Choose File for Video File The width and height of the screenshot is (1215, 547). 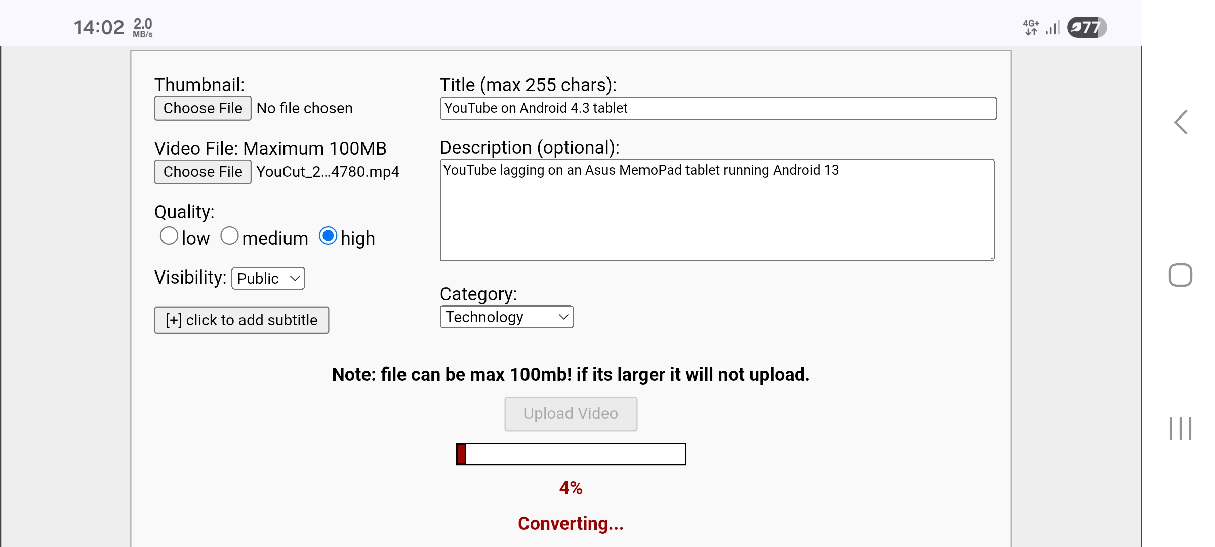(x=202, y=172)
